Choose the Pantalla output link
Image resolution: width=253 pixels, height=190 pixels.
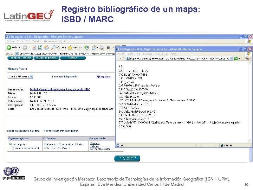tap(95, 143)
